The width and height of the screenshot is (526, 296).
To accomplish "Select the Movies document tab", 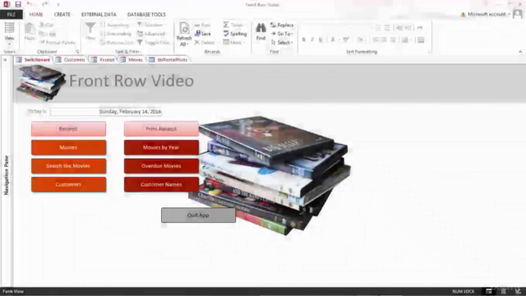I will point(131,60).
